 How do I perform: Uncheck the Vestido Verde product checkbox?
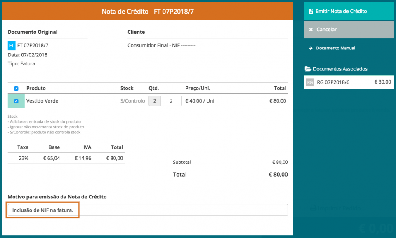tap(16, 100)
